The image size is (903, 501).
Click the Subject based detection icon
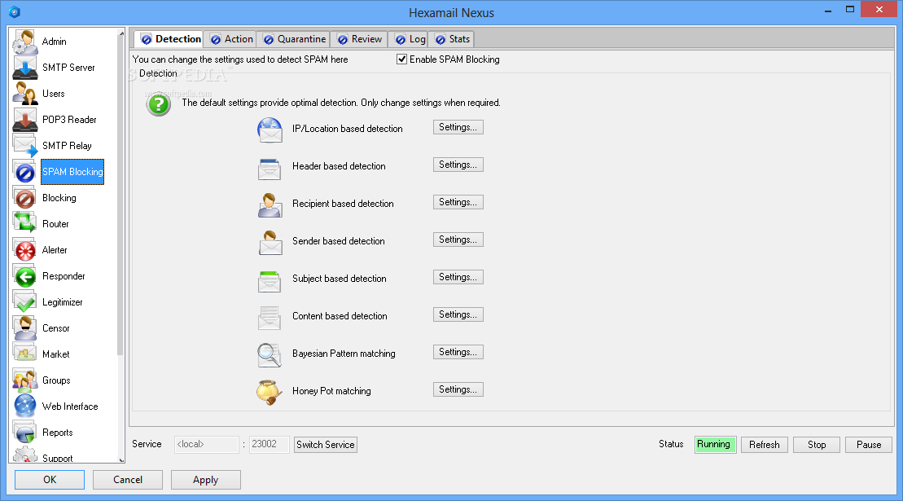270,280
